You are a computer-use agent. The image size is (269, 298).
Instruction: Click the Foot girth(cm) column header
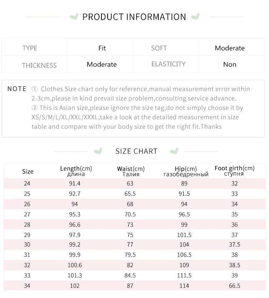tap(234, 171)
